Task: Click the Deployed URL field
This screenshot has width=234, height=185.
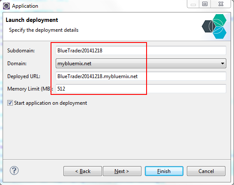Action: tap(141, 76)
